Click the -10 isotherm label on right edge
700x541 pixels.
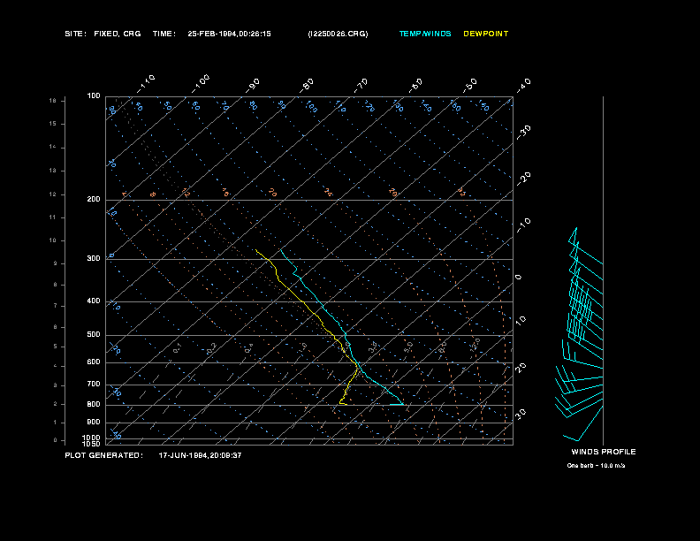524,226
